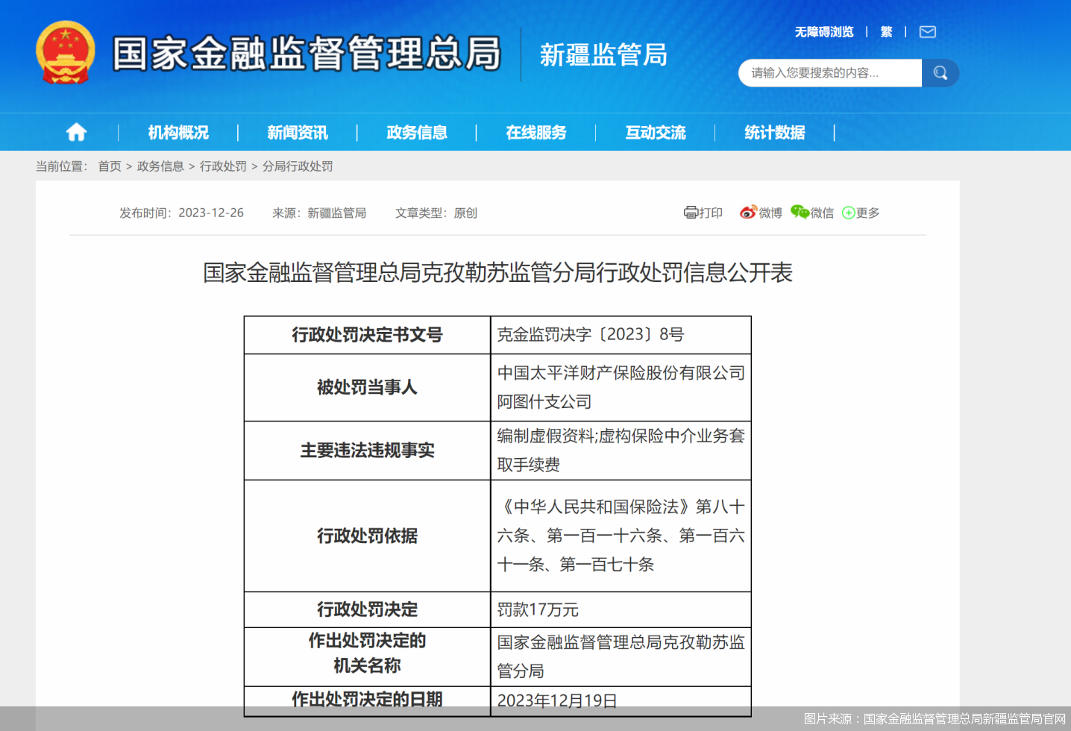Focus the search input field
The width and height of the screenshot is (1071, 731).
(x=830, y=73)
